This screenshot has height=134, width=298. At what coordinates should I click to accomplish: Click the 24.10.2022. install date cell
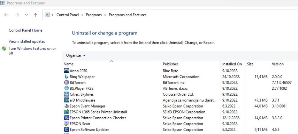click(x=231, y=77)
